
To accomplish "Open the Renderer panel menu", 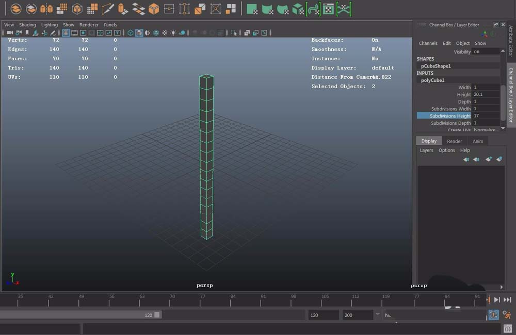I will click(89, 25).
